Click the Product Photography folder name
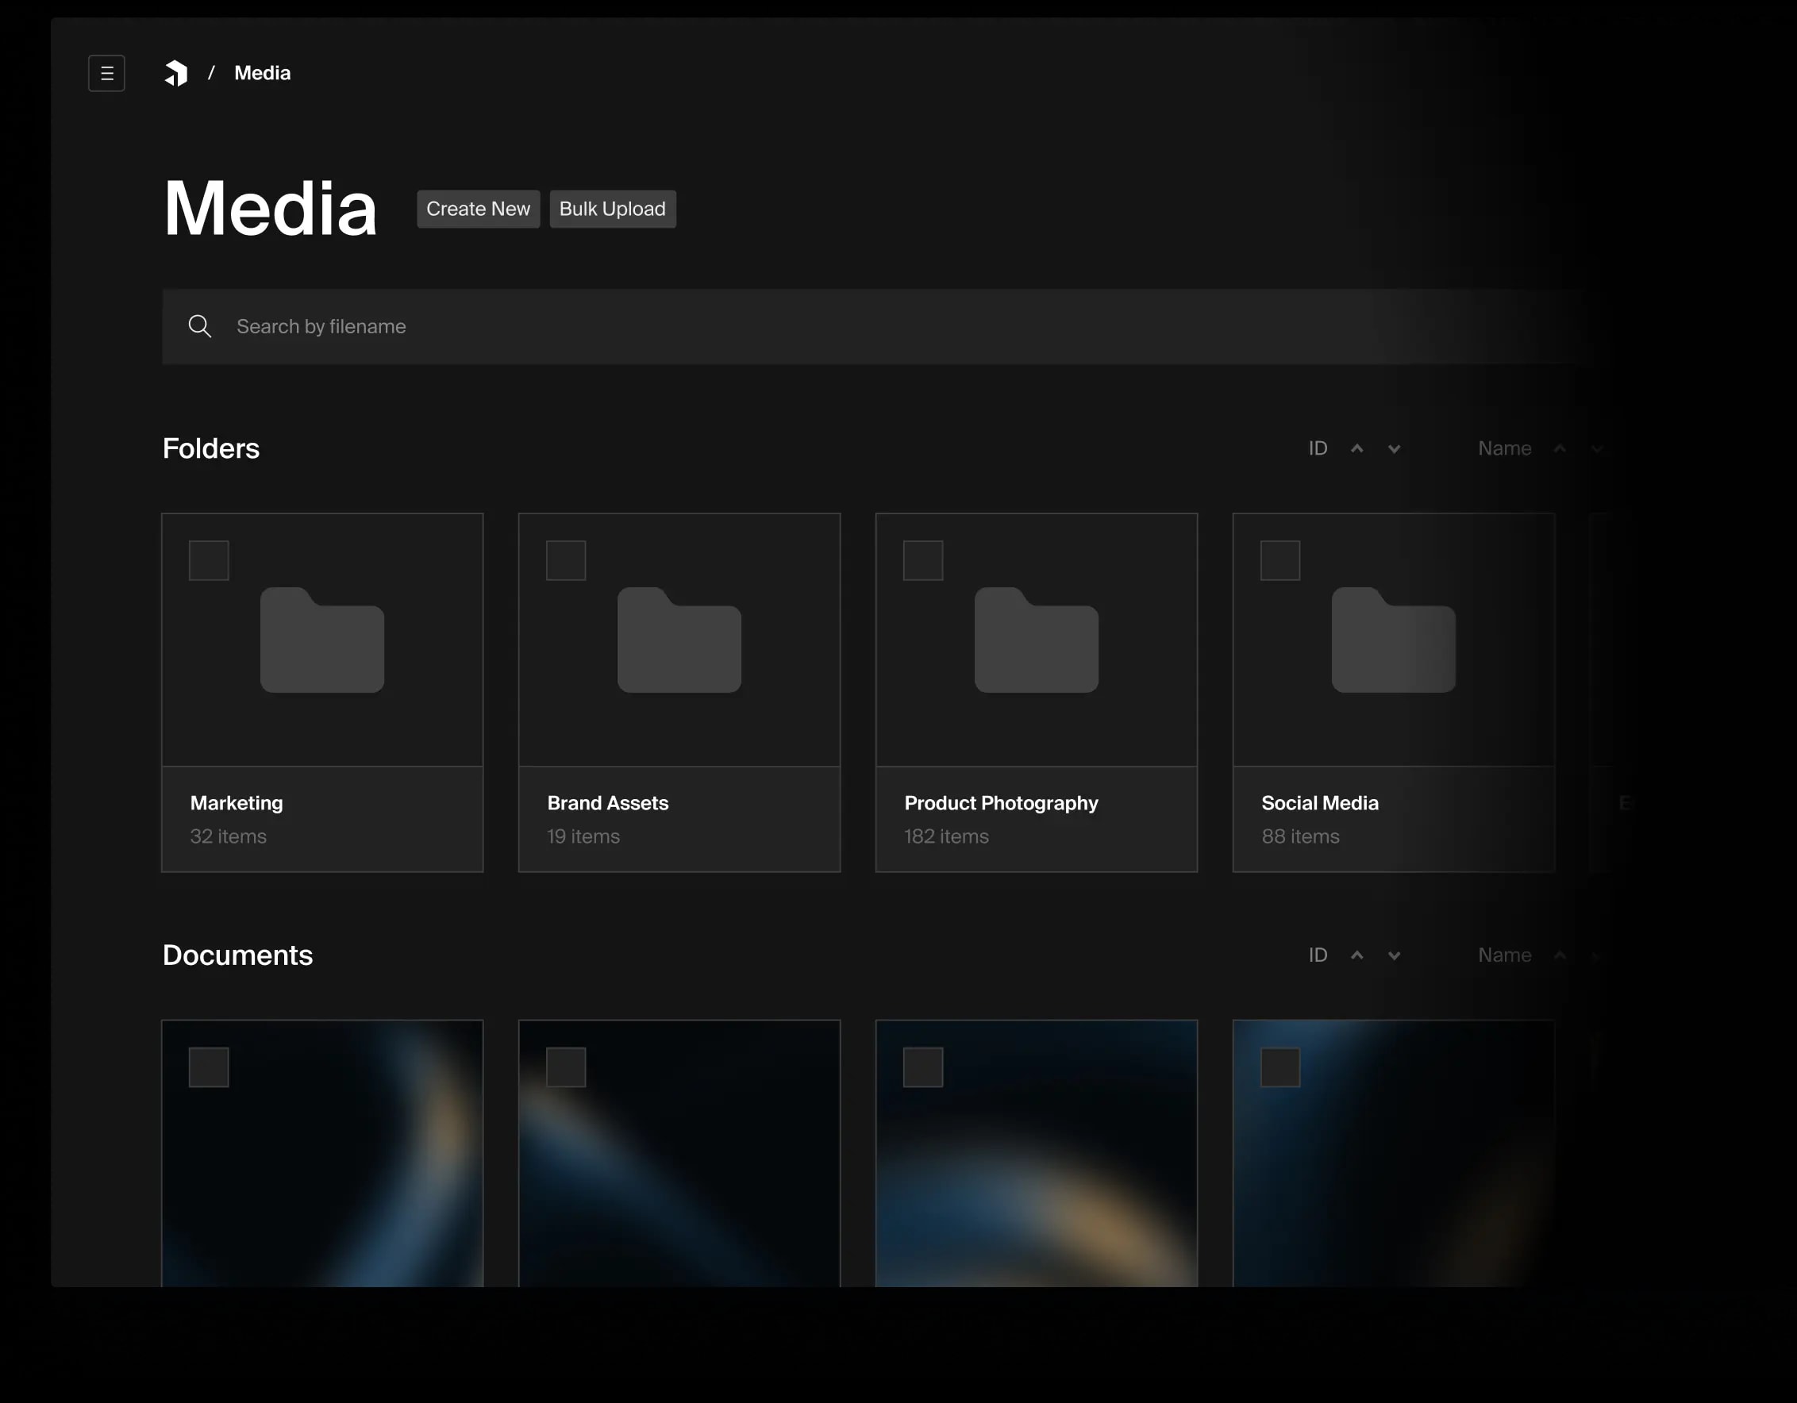 [1001, 802]
